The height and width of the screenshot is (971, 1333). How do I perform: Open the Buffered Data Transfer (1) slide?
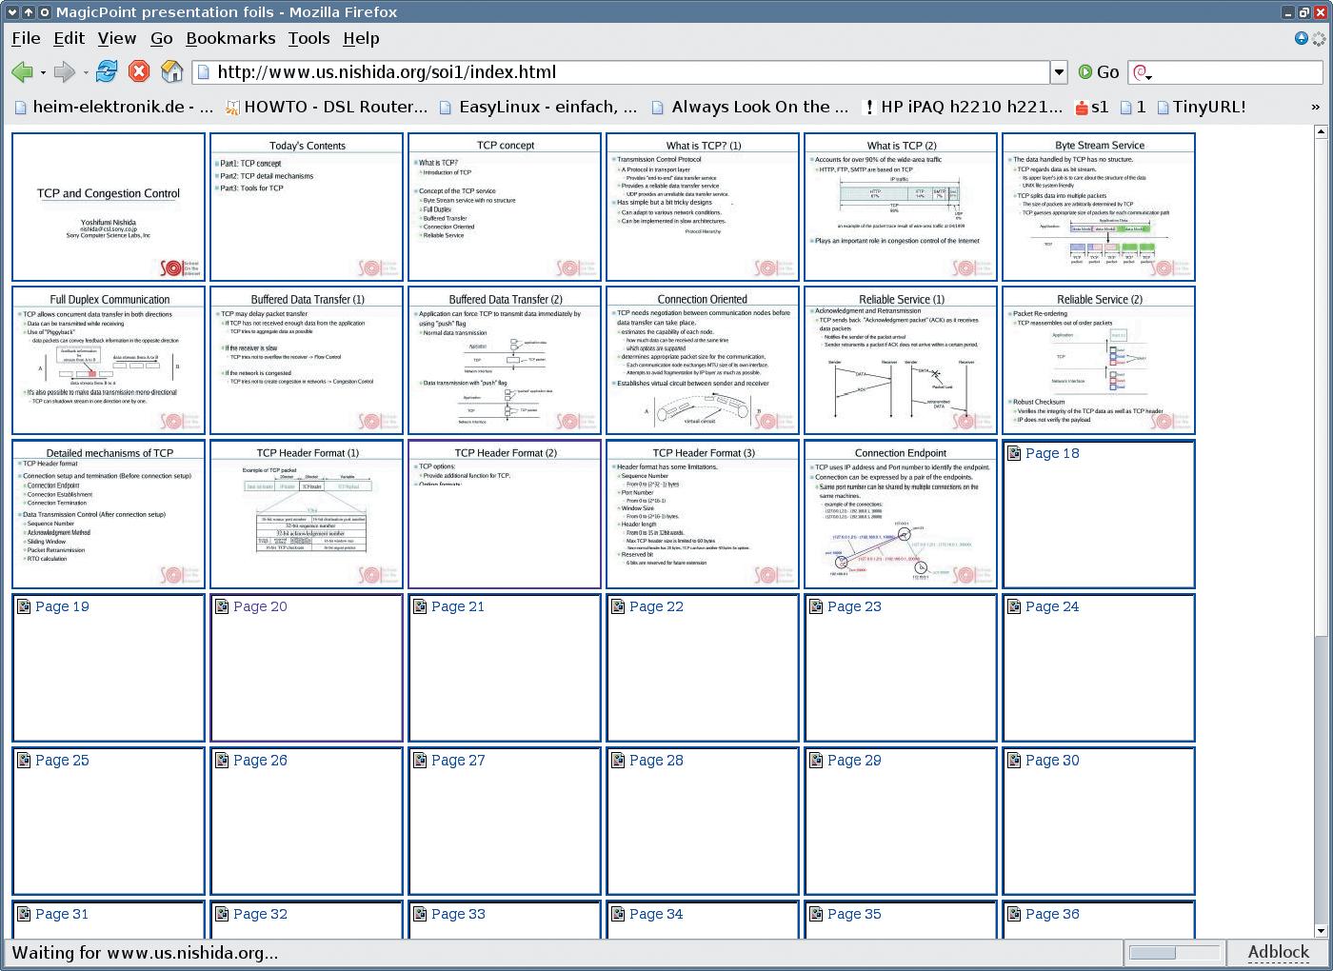[x=307, y=361]
